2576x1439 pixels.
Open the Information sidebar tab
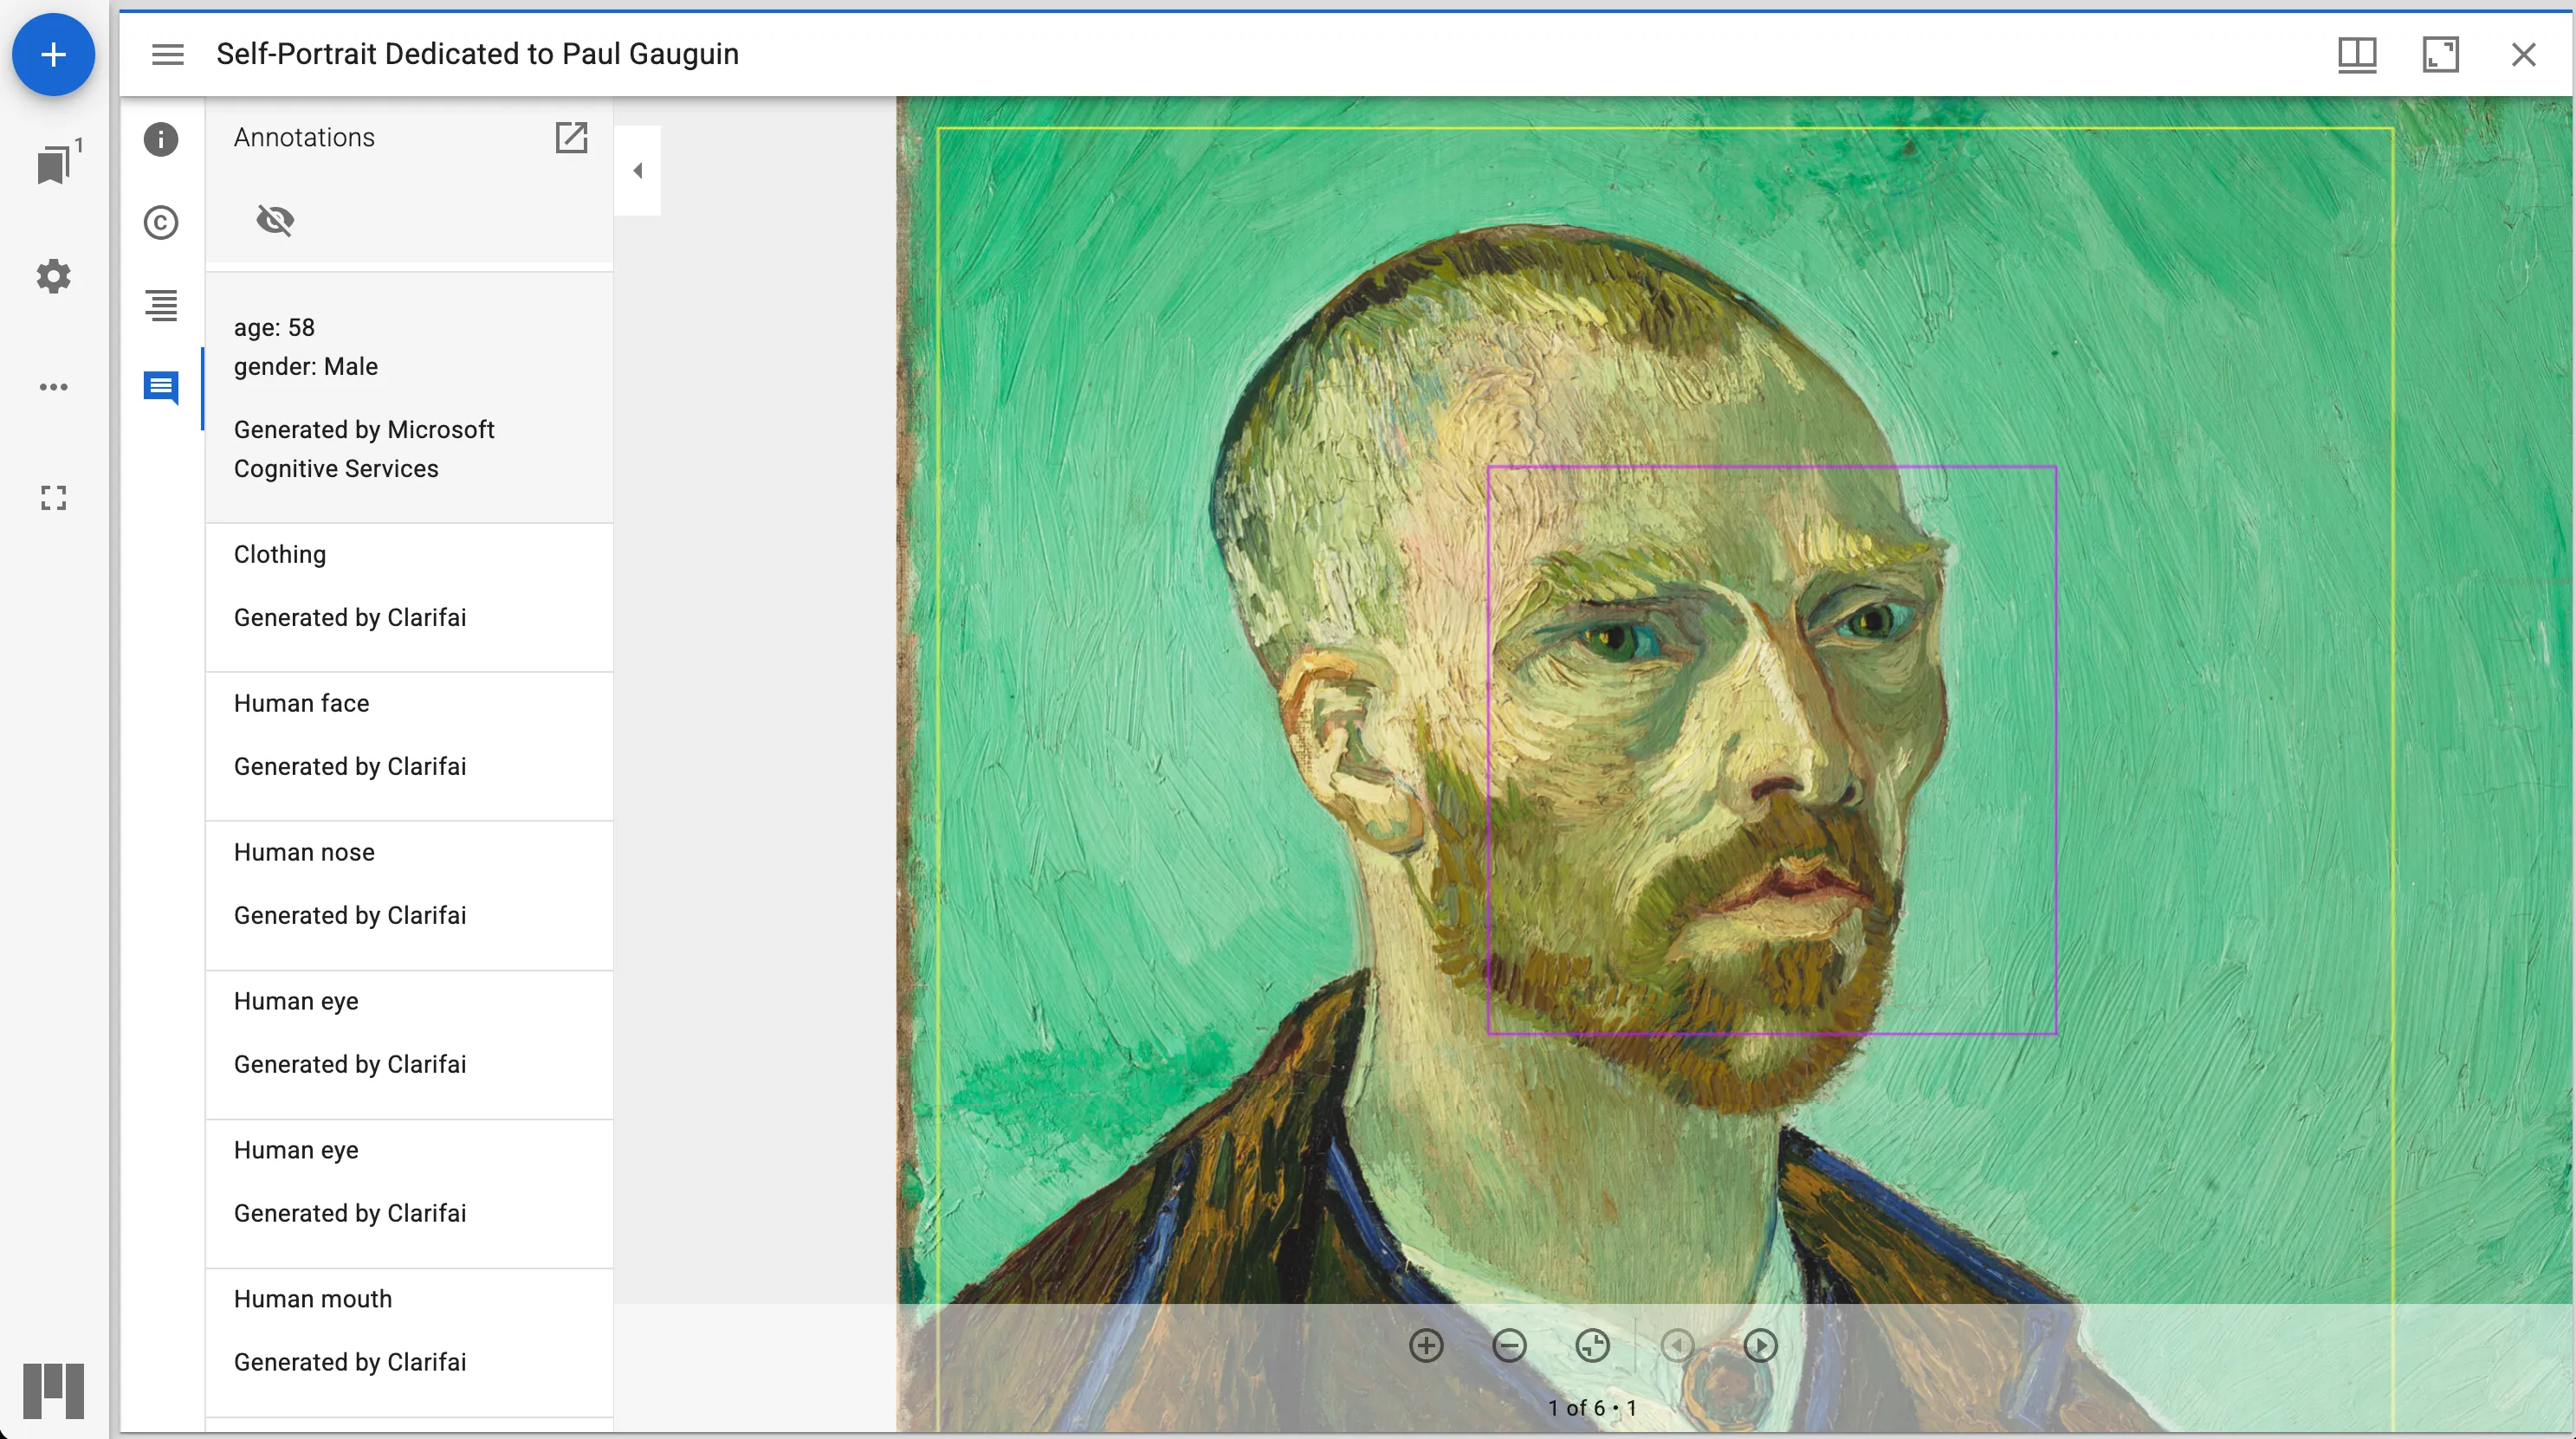[x=161, y=139]
